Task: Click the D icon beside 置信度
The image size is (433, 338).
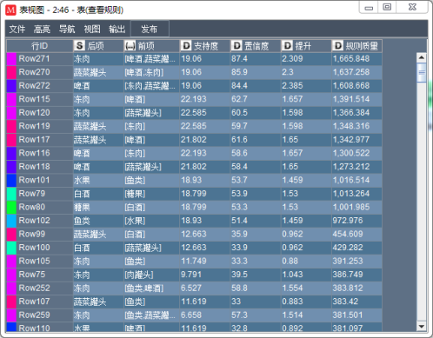Action: pos(236,46)
